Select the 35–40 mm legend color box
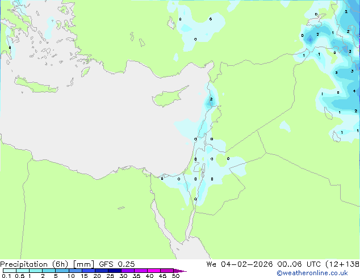 [141, 271]
